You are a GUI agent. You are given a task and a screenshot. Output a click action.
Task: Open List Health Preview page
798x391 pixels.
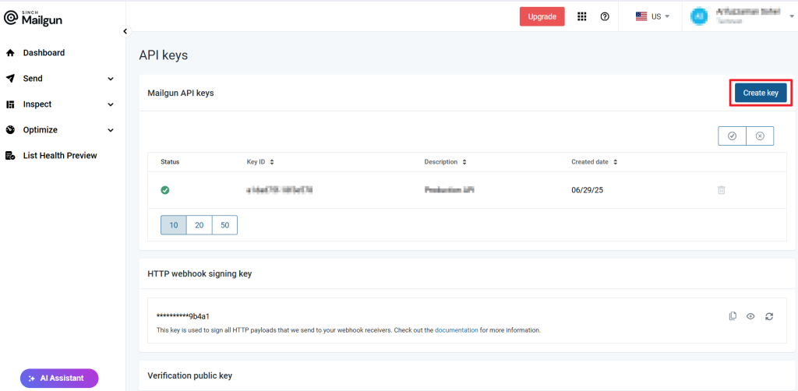pos(59,156)
